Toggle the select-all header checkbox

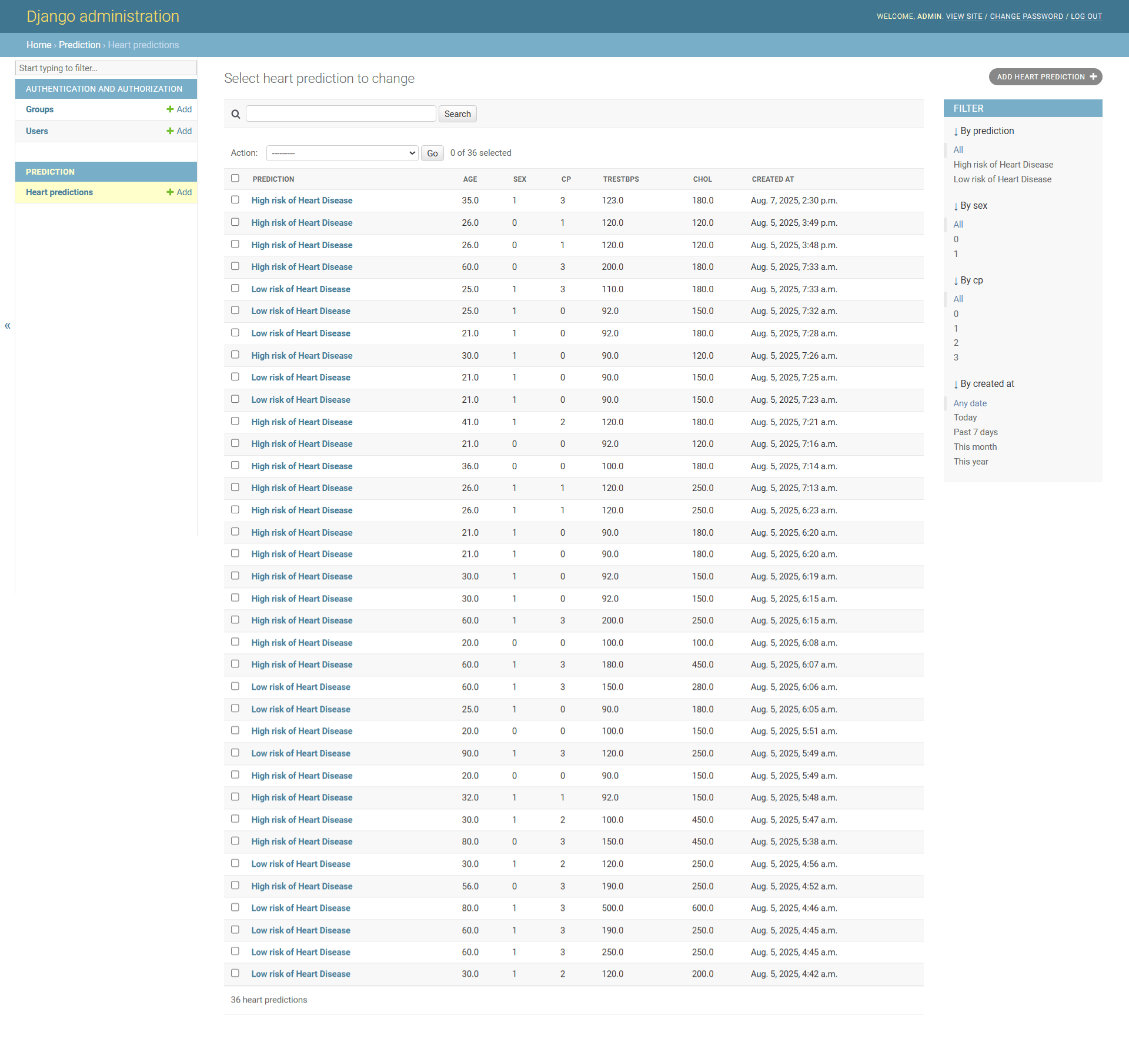tap(235, 178)
